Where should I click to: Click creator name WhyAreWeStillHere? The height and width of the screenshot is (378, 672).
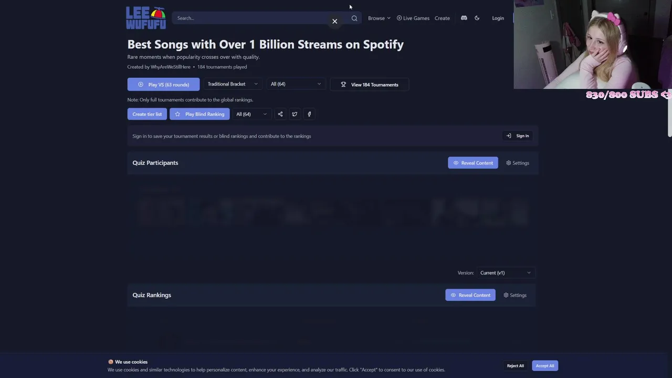click(x=171, y=67)
